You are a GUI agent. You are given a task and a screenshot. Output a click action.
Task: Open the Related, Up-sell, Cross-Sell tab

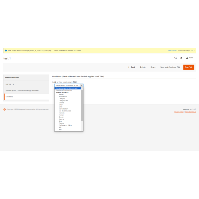pos(22,90)
